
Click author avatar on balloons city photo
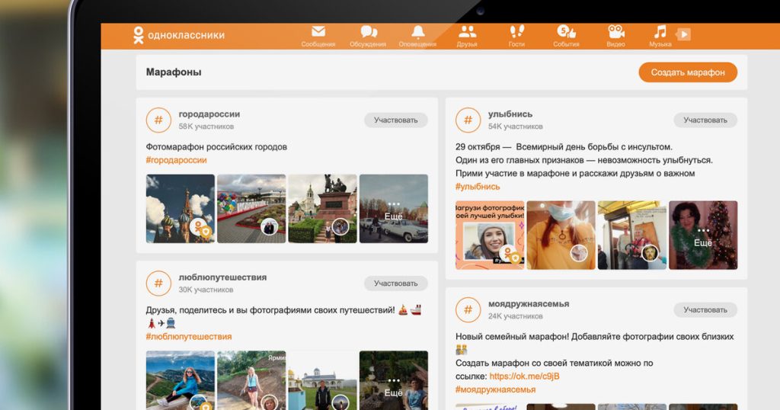[x=269, y=227]
